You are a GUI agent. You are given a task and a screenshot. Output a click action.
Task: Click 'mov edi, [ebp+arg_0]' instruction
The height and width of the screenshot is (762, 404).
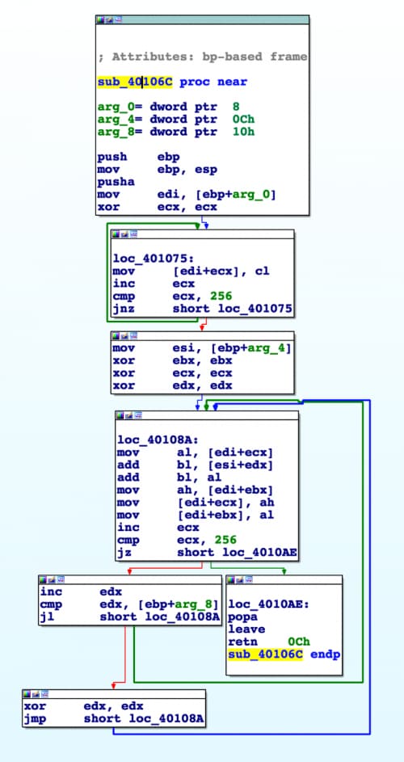pyautogui.click(x=187, y=195)
